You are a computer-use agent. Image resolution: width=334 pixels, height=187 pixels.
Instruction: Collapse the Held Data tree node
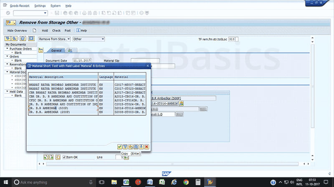point(7,92)
